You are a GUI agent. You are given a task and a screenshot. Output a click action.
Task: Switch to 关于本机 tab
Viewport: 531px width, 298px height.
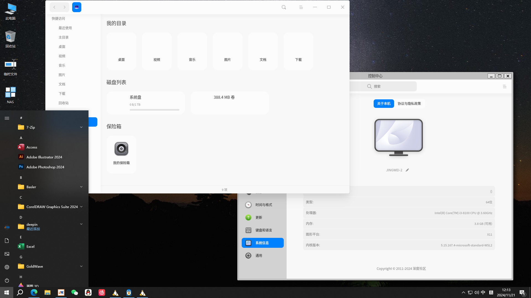384,103
